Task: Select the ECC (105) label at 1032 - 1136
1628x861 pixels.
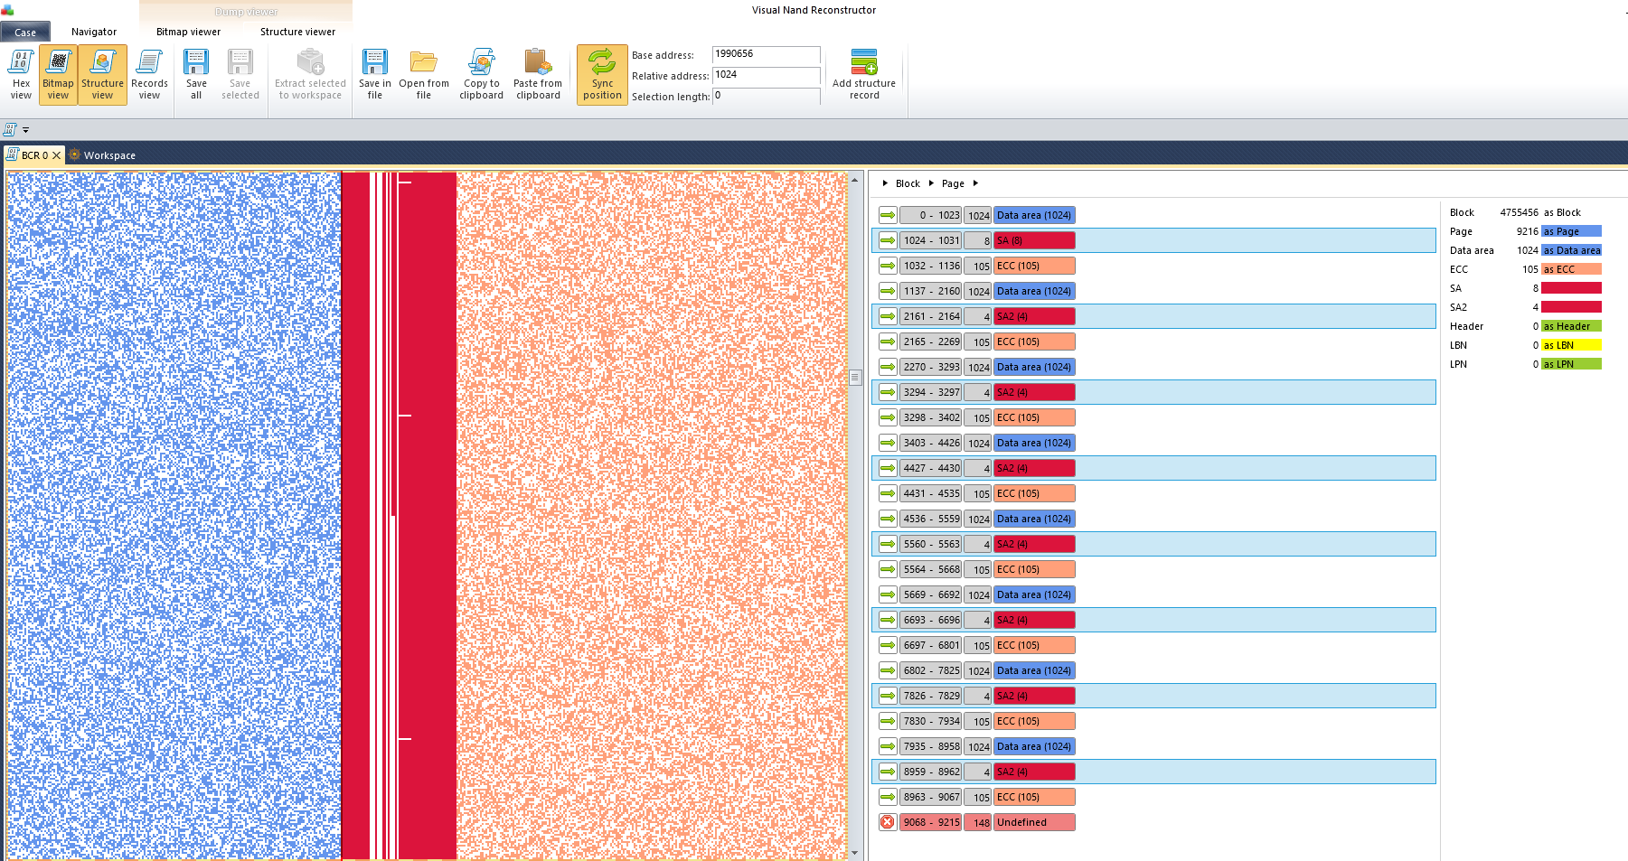Action: tap(1034, 266)
